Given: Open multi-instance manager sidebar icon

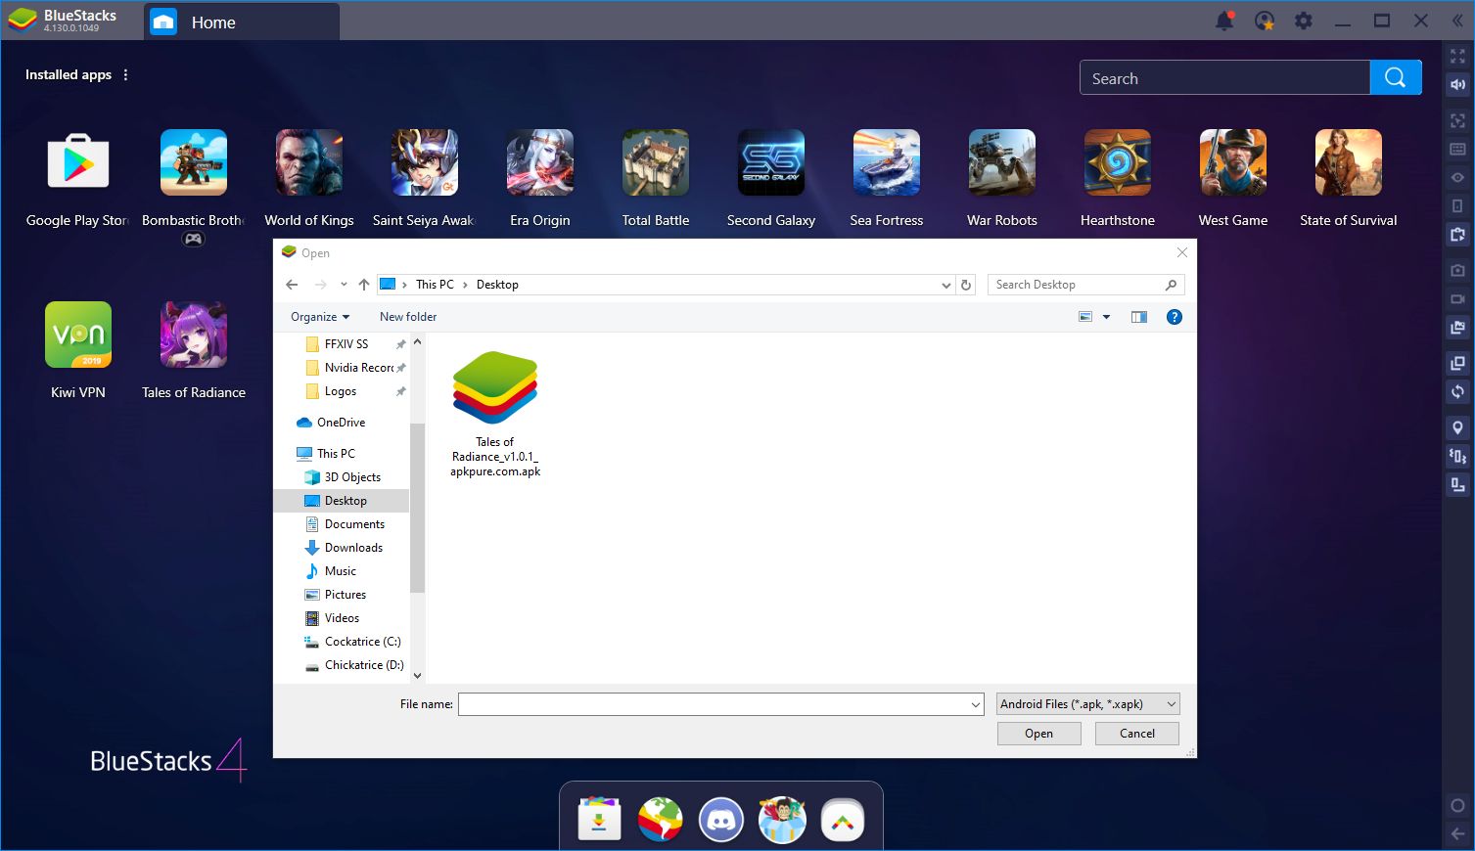Looking at the screenshot, I should coord(1457,363).
